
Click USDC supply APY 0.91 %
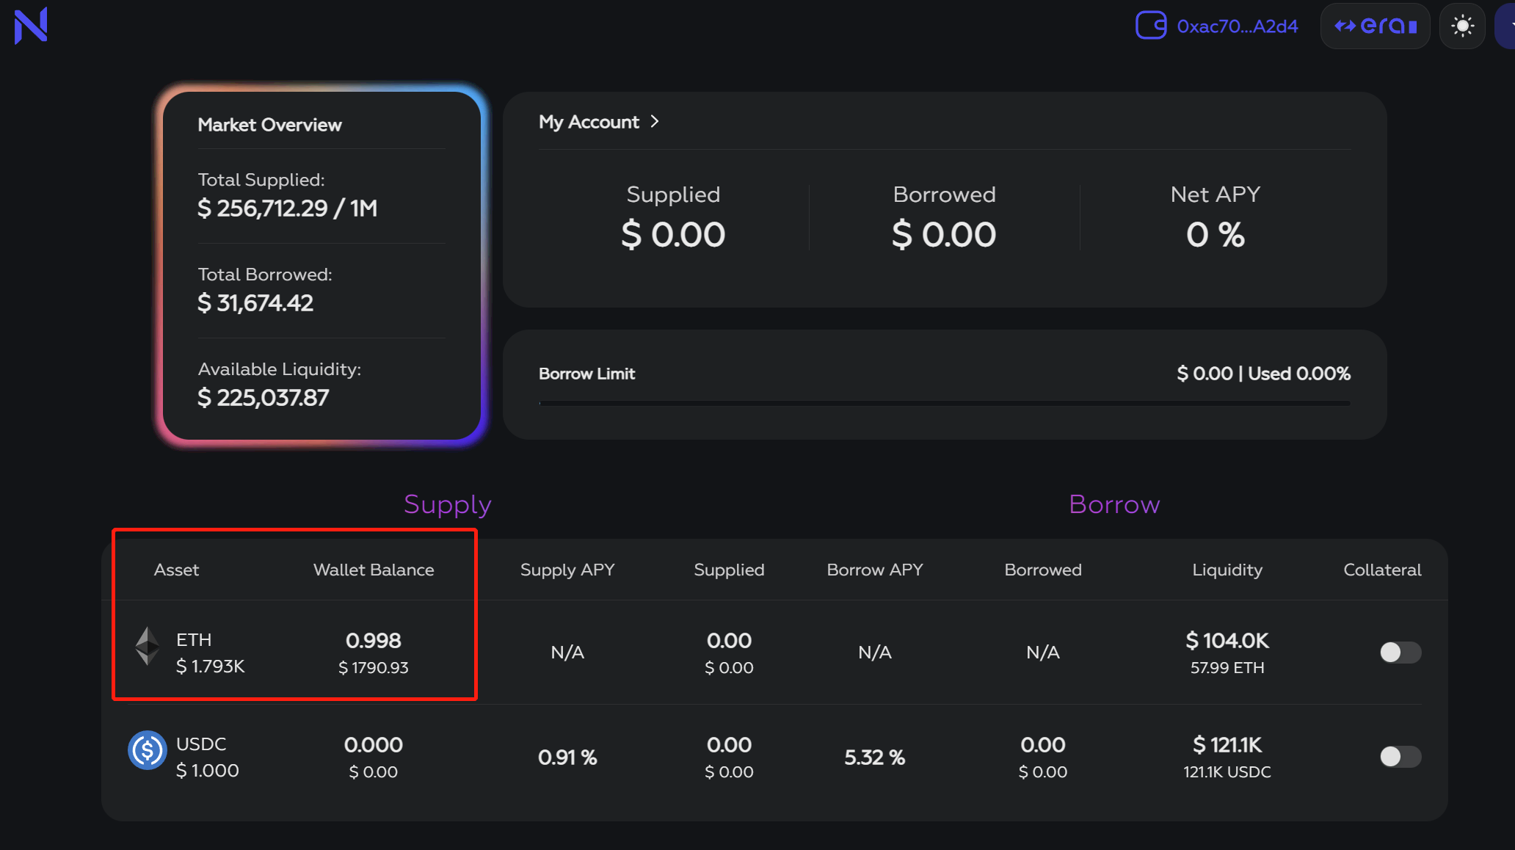pyautogui.click(x=567, y=757)
